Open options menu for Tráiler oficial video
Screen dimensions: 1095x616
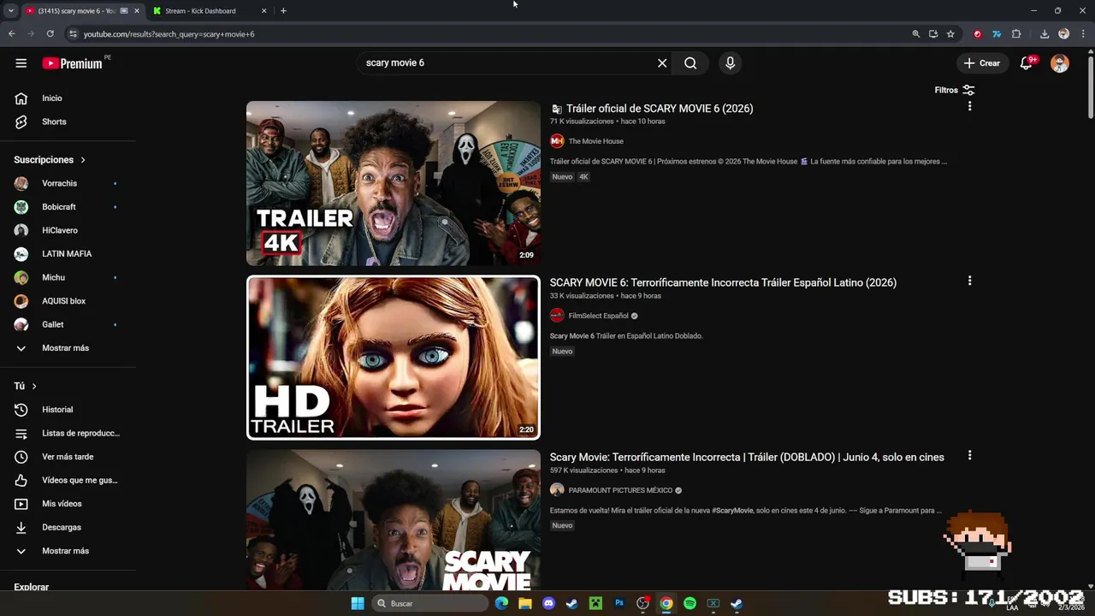point(969,106)
